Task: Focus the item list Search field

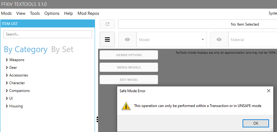Action: (48, 34)
